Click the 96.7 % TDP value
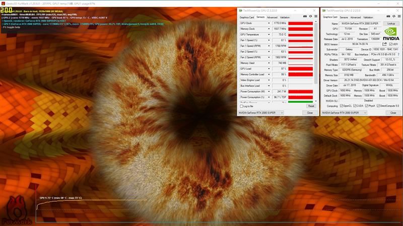The width and height of the screenshot is (403, 226). pos(280,97)
